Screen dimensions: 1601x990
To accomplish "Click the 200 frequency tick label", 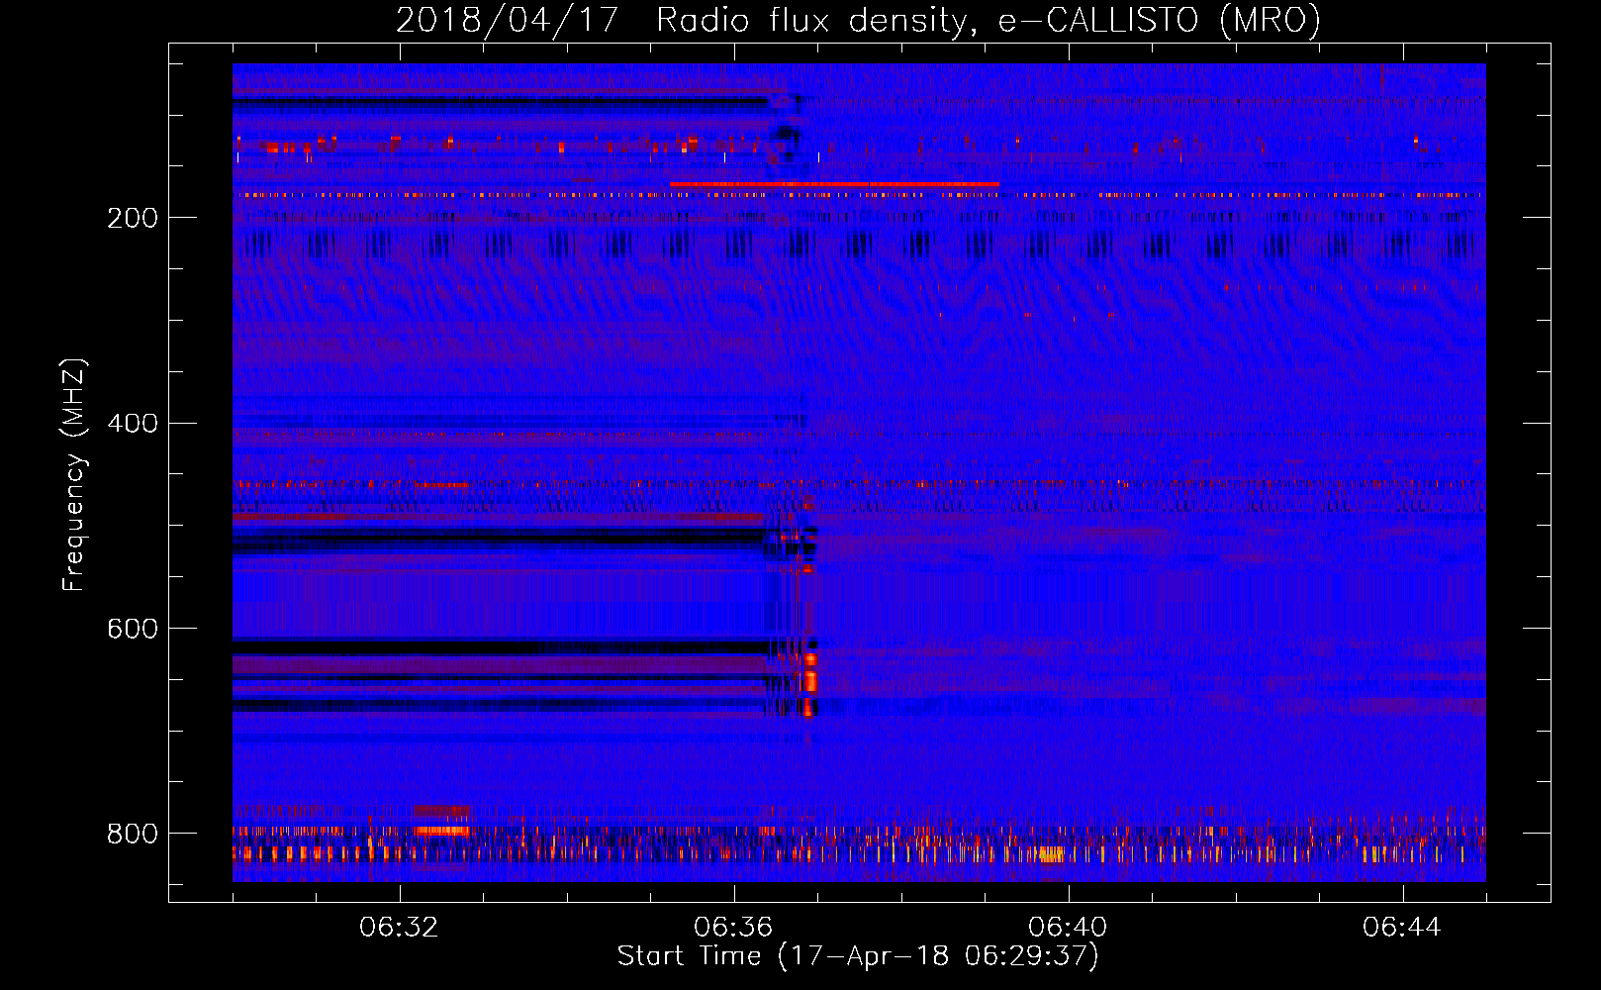I will 133,218.
